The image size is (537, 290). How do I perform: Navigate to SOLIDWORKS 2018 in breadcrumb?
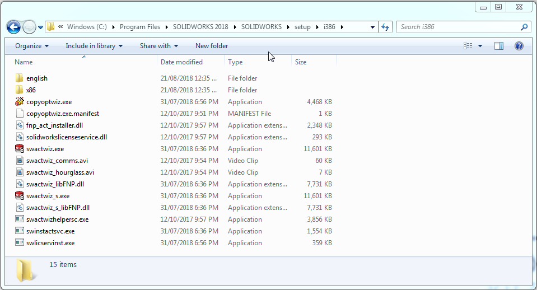coord(200,27)
